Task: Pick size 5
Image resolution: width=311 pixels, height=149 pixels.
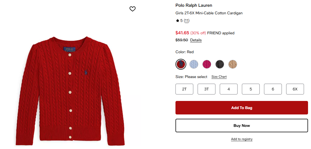Action: click(251, 89)
